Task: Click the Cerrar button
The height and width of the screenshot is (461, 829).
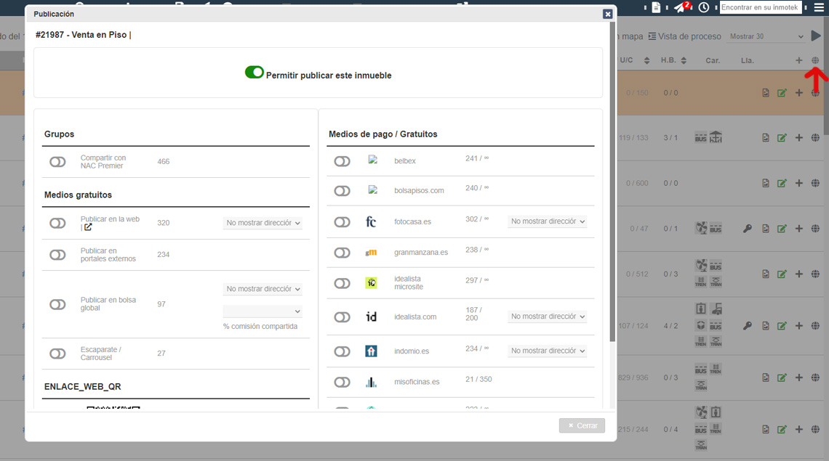Action: (582, 425)
